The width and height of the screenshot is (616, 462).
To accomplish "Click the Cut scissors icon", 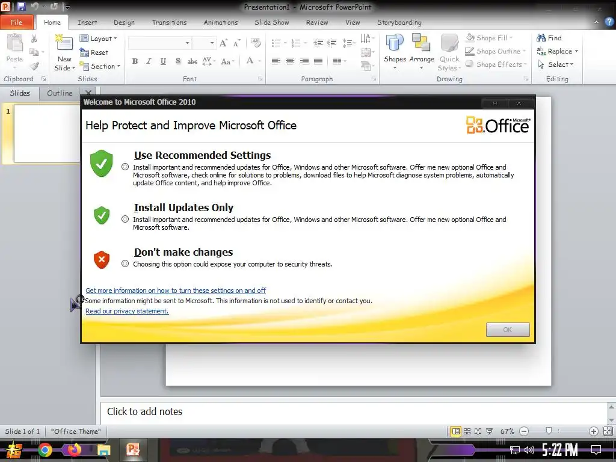I will [x=34, y=38].
